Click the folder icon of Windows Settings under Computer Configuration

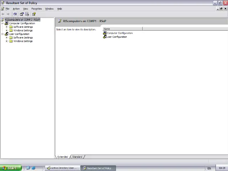pyautogui.click(x=11, y=30)
